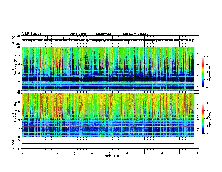Click the time axis tick label "5"

pyautogui.click(x=110, y=153)
